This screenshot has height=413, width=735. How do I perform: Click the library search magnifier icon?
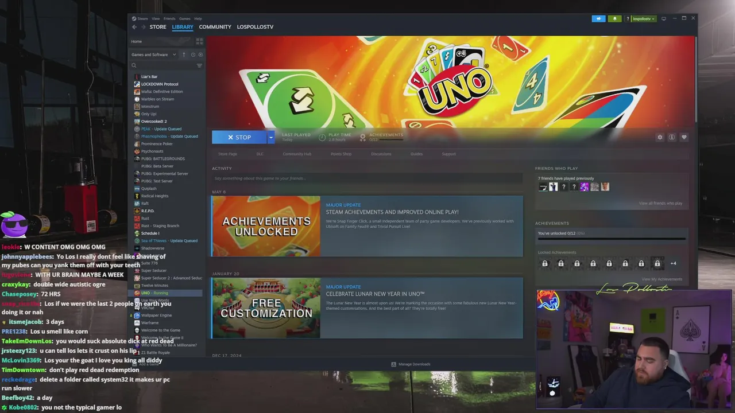tap(134, 65)
